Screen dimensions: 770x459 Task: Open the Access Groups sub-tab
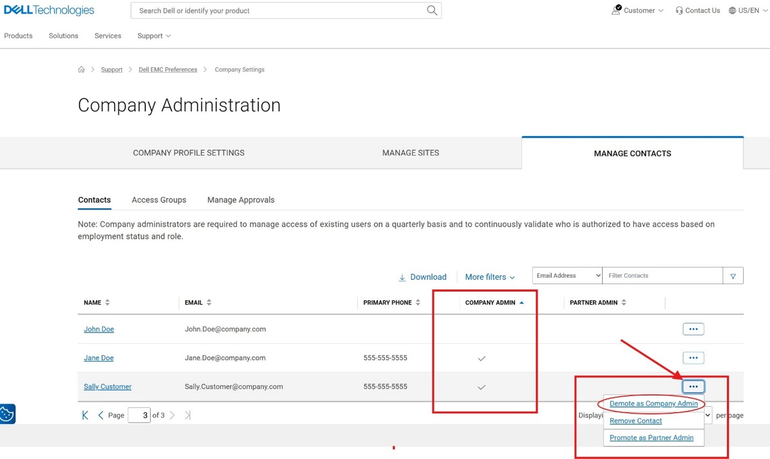(159, 200)
